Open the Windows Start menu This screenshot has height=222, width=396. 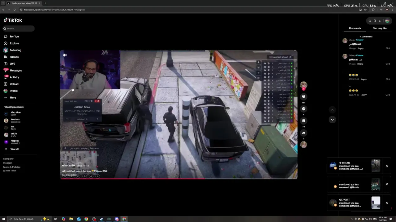point(3,219)
